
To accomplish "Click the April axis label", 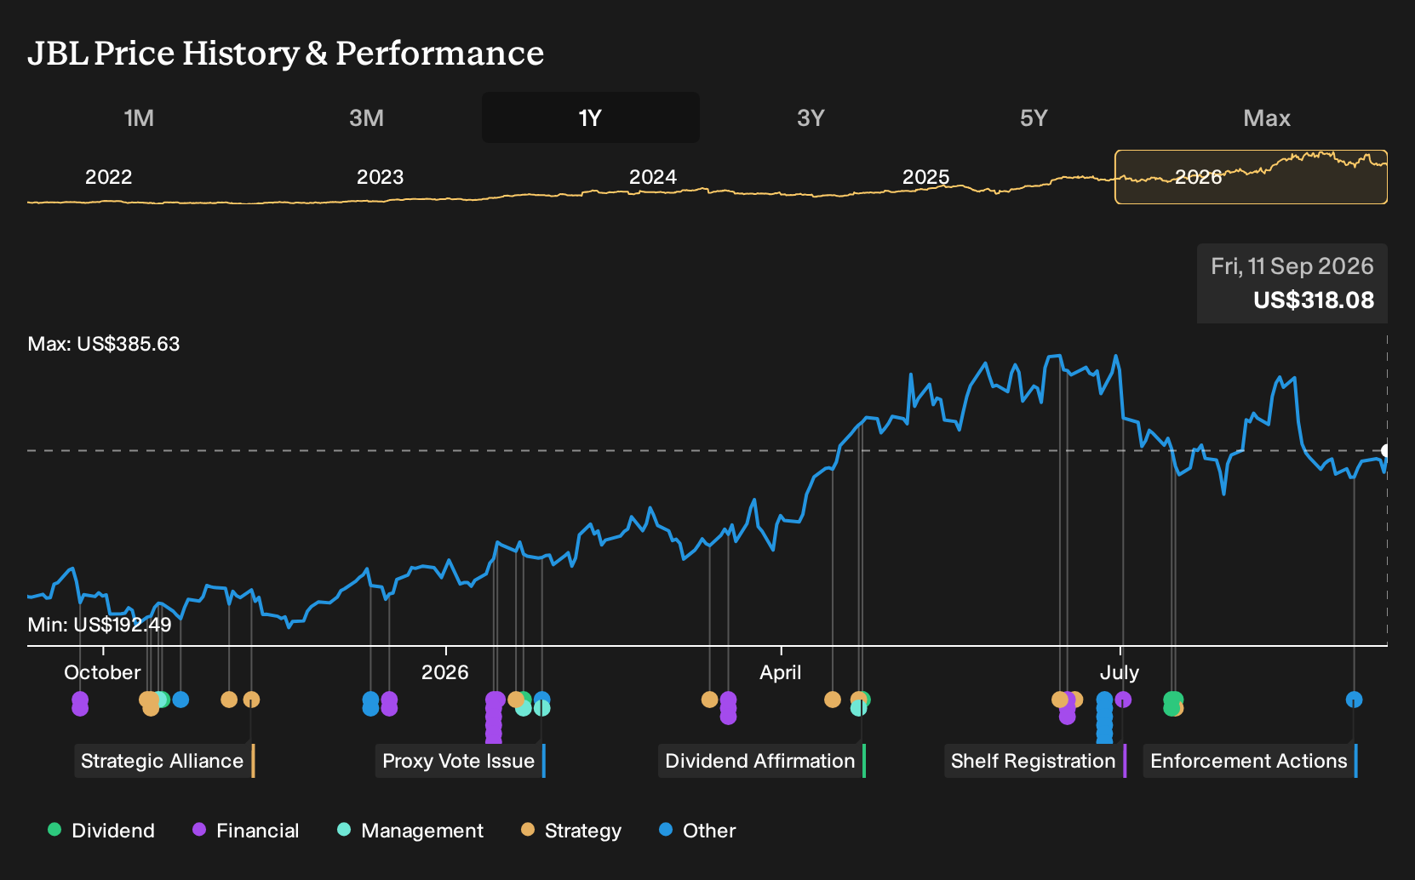I will point(781,672).
